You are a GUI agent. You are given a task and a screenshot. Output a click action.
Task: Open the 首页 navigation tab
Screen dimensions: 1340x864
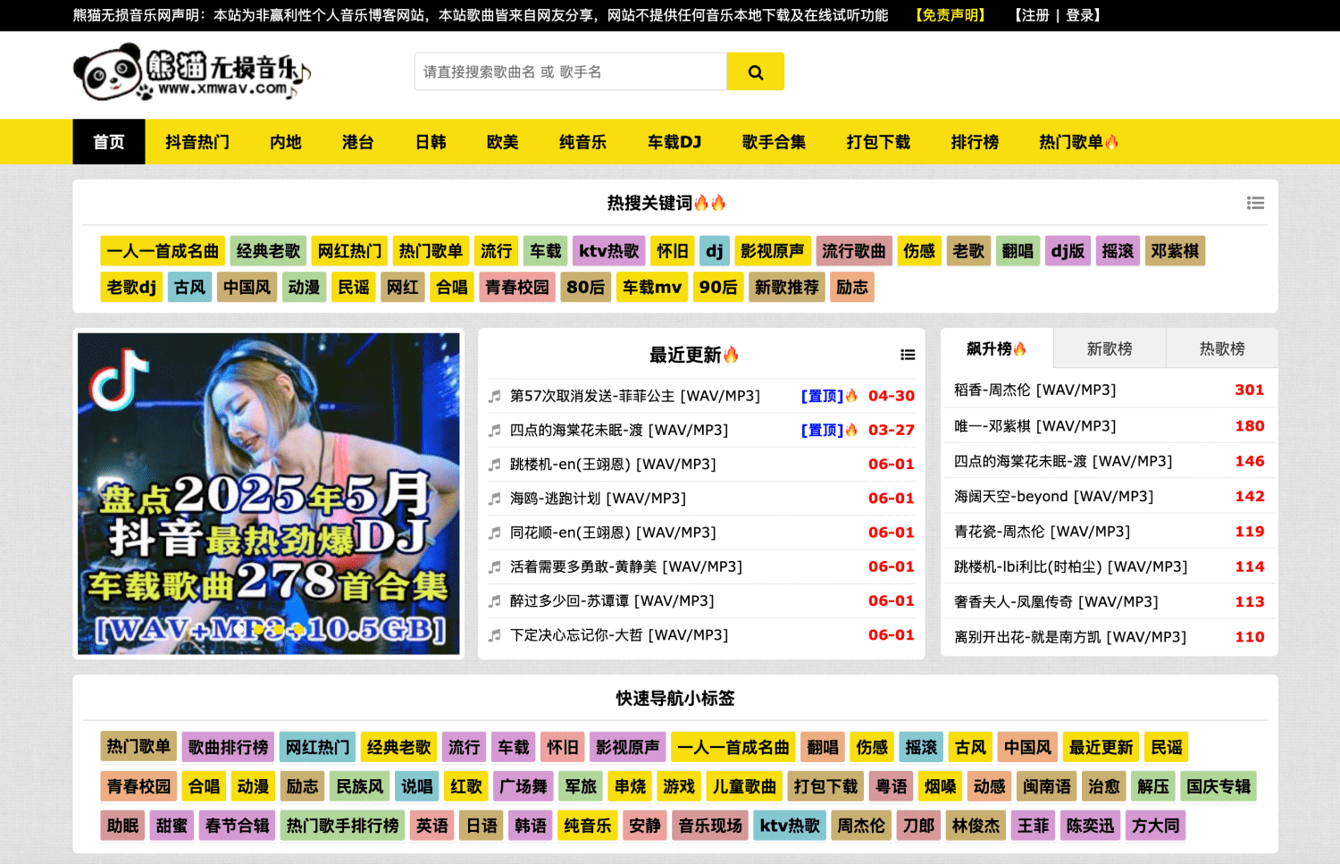pos(109,142)
